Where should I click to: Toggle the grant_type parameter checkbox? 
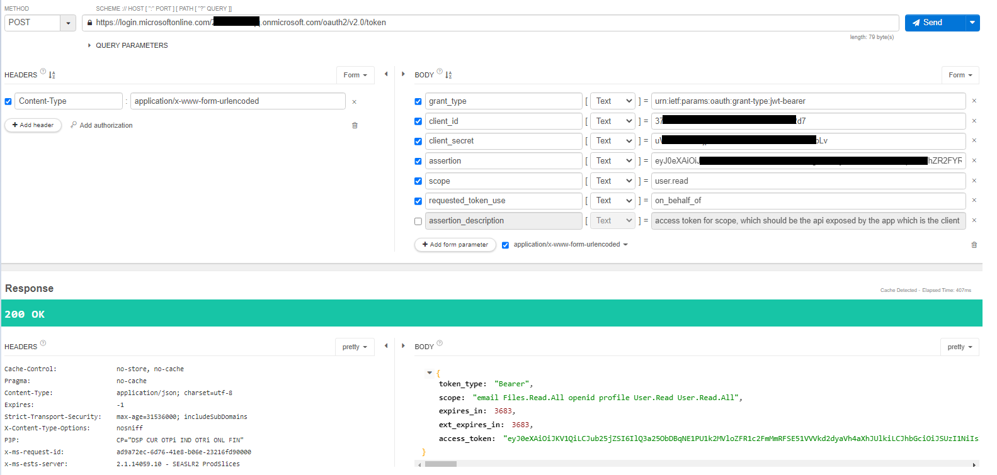click(418, 101)
